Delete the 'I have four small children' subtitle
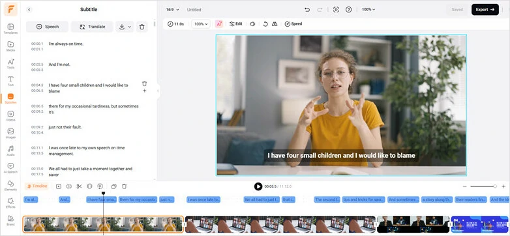The height and width of the screenshot is (236, 510). click(x=144, y=83)
